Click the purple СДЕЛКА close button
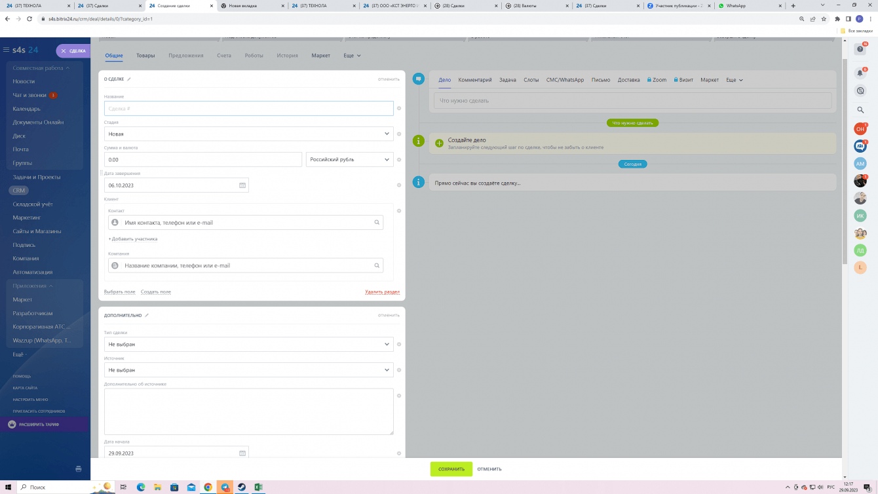 point(73,50)
